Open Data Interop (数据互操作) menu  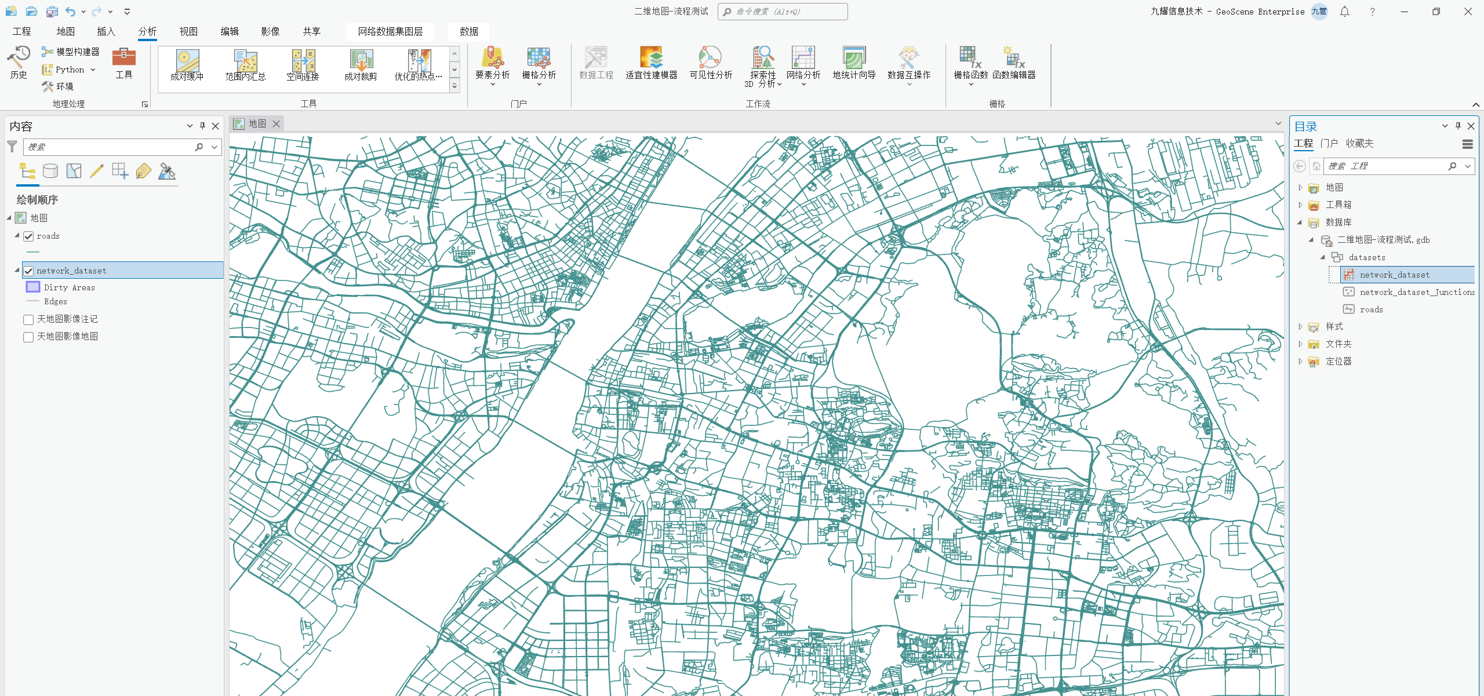(x=909, y=66)
